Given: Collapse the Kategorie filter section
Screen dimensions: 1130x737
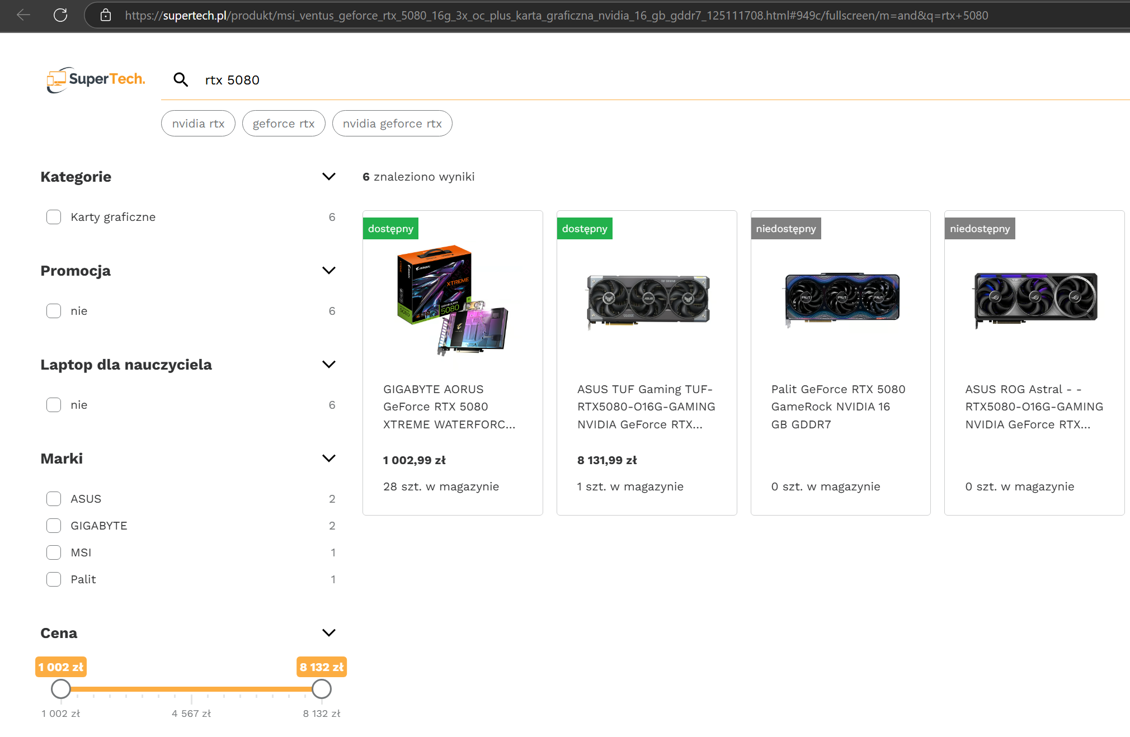Looking at the screenshot, I should (x=329, y=177).
